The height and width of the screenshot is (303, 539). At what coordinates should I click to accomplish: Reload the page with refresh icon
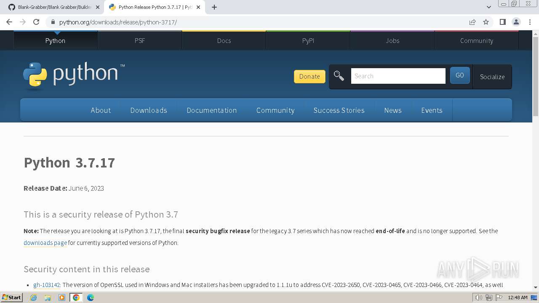[x=36, y=22]
